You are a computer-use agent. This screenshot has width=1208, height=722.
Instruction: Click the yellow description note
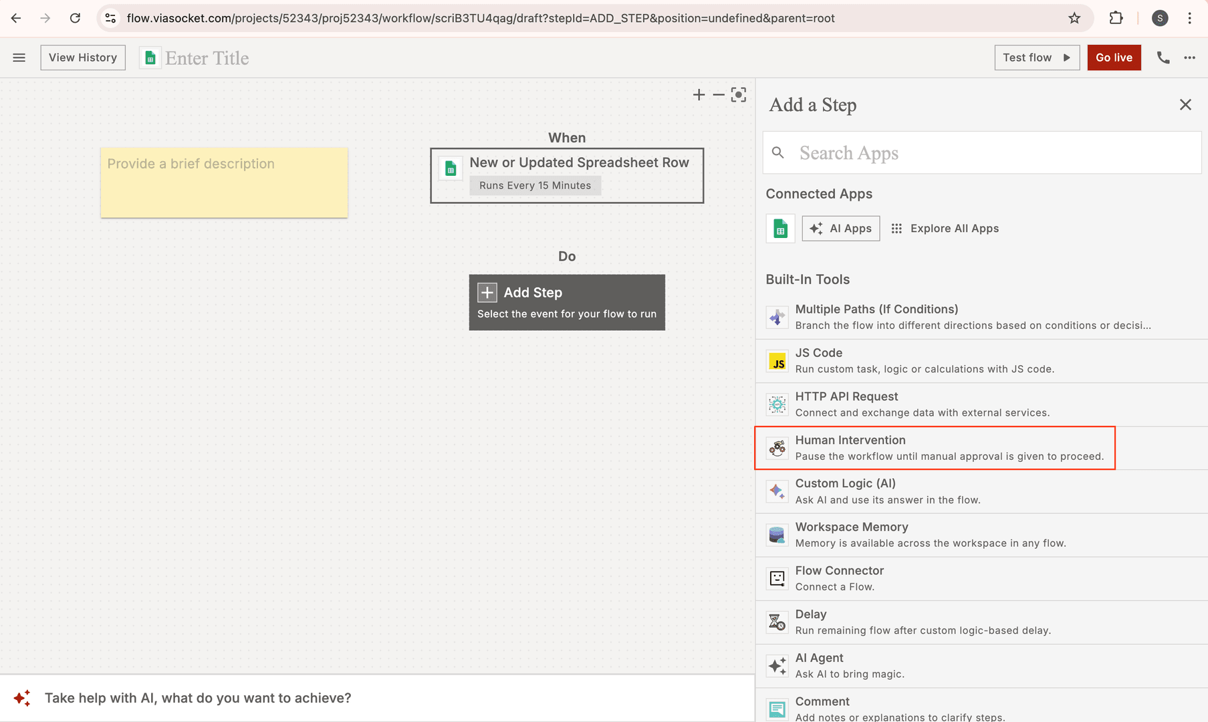coord(224,182)
